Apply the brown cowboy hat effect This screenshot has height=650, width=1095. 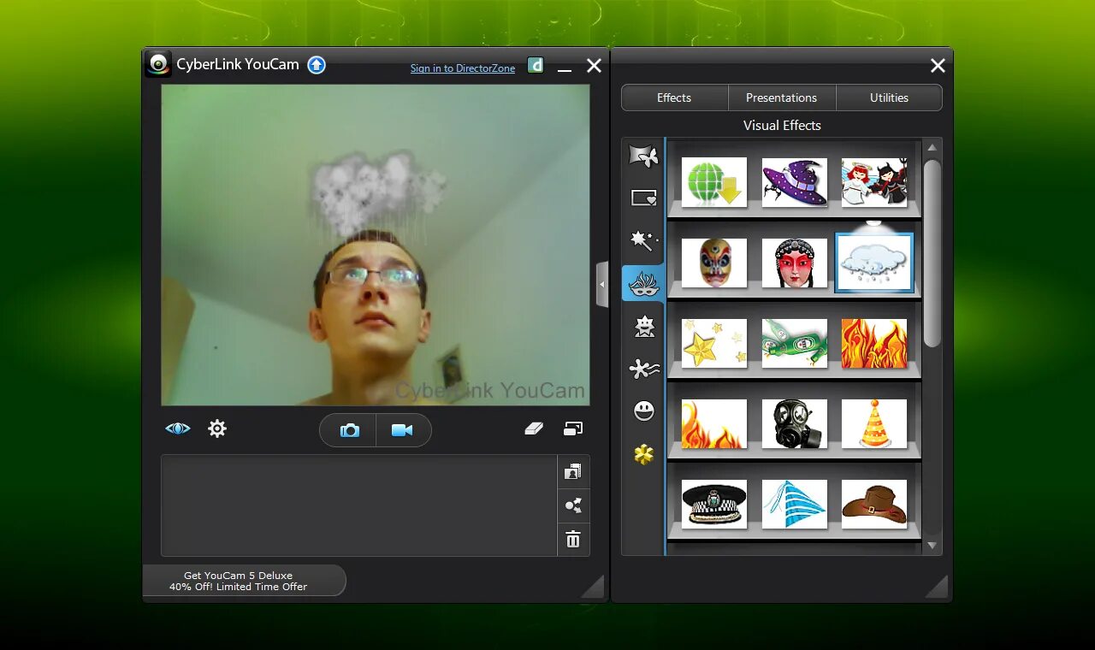pyautogui.click(x=874, y=504)
